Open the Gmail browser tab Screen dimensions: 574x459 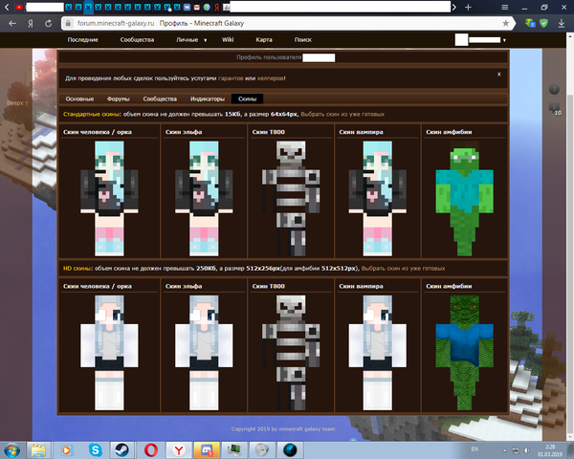pos(197,7)
